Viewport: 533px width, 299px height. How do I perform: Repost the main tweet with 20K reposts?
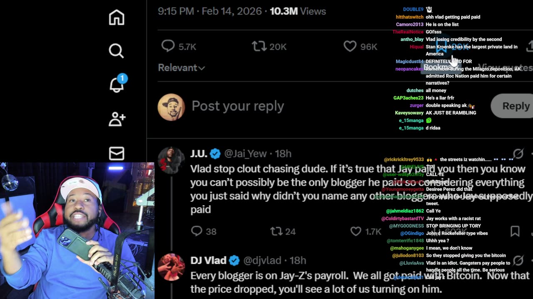[x=259, y=47]
